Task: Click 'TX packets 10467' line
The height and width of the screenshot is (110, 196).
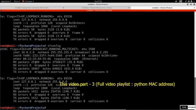Action: click(47, 68)
